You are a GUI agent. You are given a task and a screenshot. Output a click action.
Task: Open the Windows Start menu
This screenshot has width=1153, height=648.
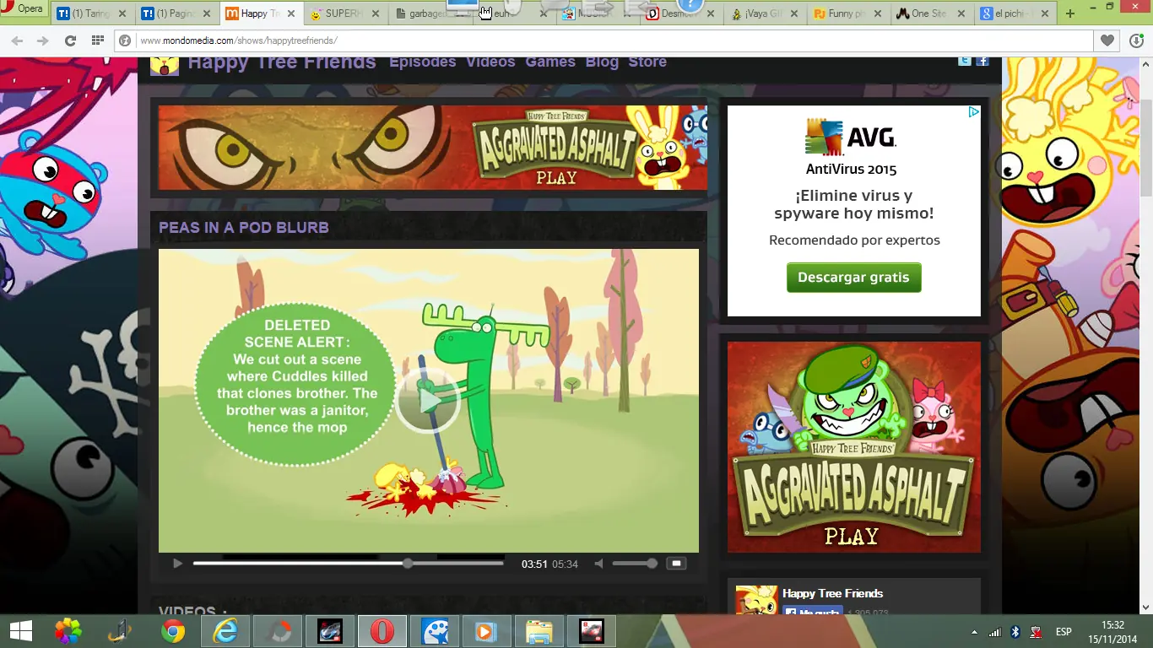click(x=20, y=631)
